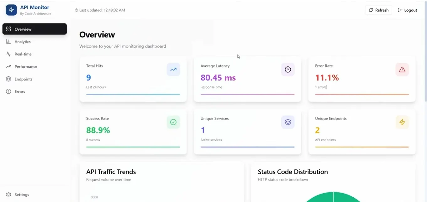427x202 pixels.
Task: Click the large "Overview" page heading
Action: [x=97, y=35]
